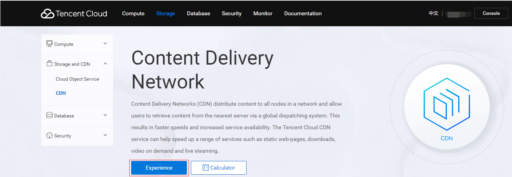
Task: Click the blurred account name in header
Action: (x=459, y=14)
